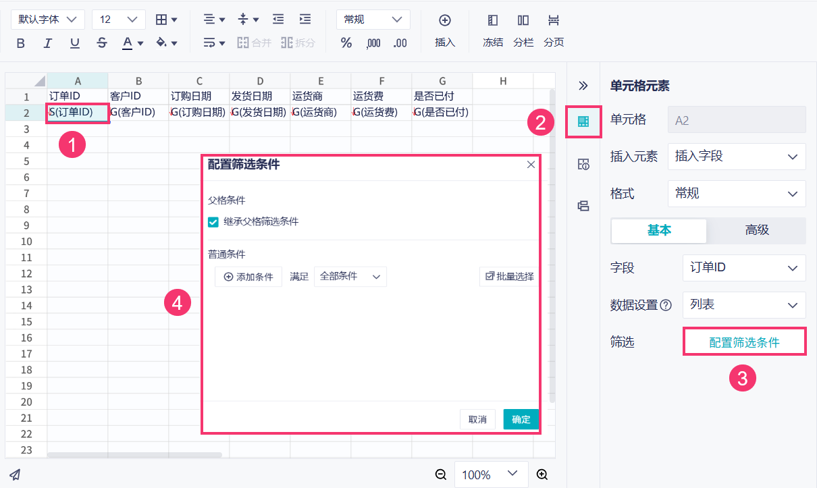Select cell C2 G(订购日期)
The height and width of the screenshot is (488, 817).
(199, 113)
